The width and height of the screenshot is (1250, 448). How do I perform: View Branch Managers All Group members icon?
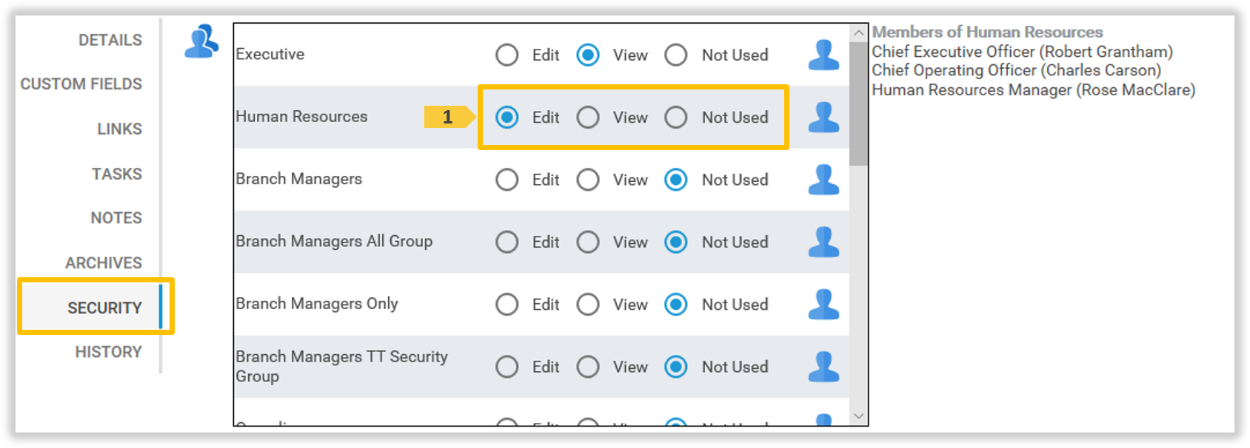823,242
